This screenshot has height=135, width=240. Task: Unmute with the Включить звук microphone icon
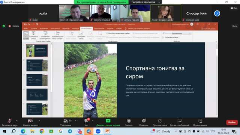click(x=10, y=121)
